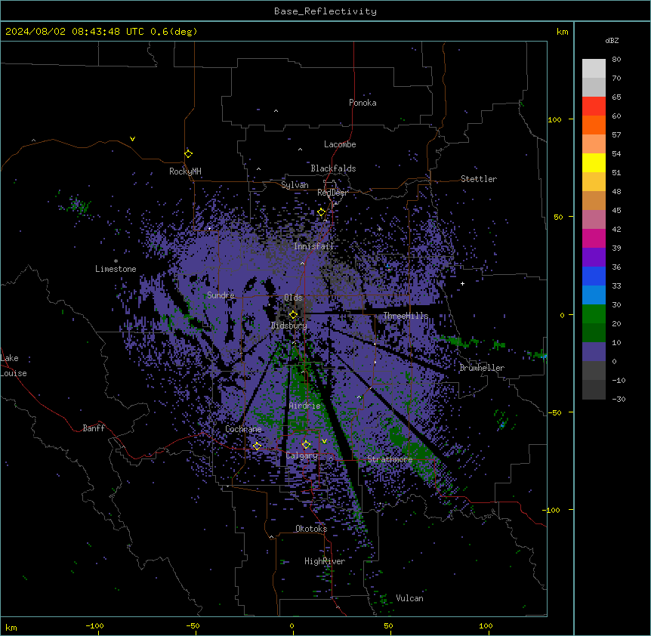Viewport: 651px width, 636px height.
Task: Select the Limestone label
Action: 116,269
